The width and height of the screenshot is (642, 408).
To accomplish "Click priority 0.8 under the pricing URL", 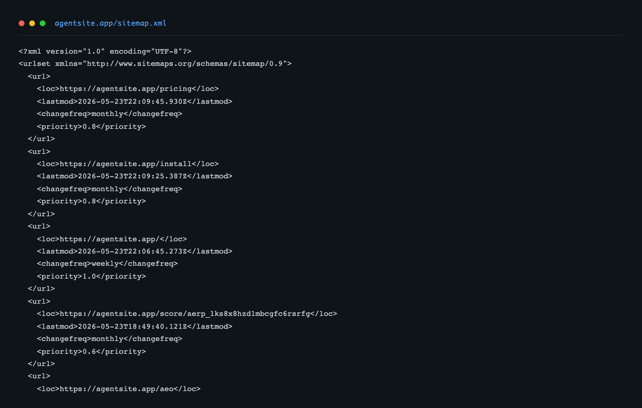I will point(91,126).
